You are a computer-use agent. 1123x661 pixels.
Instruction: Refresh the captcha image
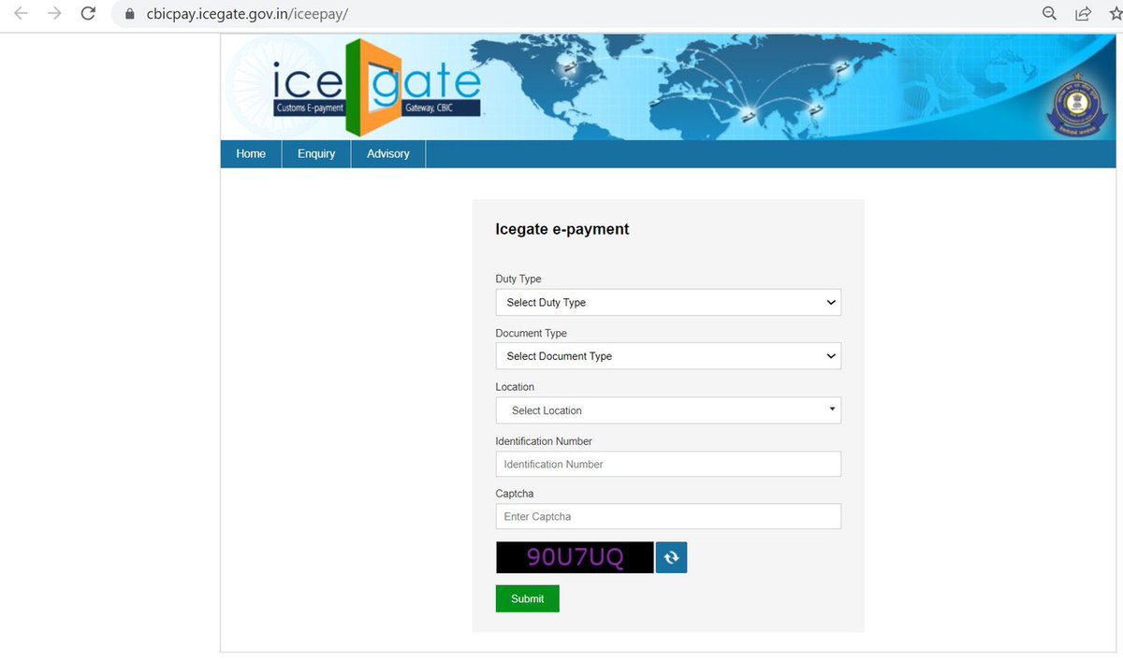point(671,557)
